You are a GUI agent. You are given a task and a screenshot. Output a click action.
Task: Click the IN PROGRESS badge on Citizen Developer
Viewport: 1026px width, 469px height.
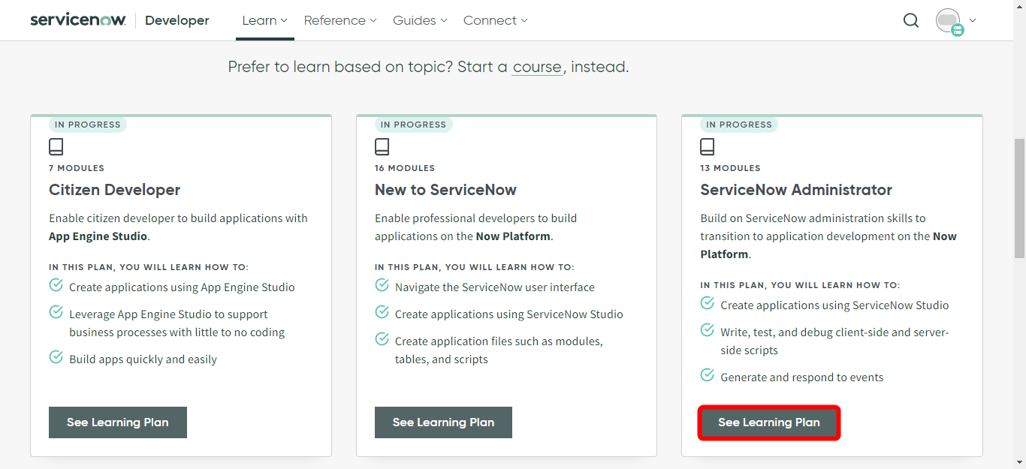pos(87,124)
